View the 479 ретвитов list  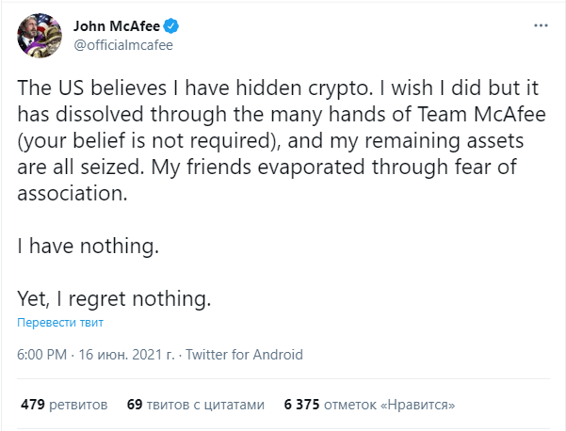pyautogui.click(x=64, y=405)
